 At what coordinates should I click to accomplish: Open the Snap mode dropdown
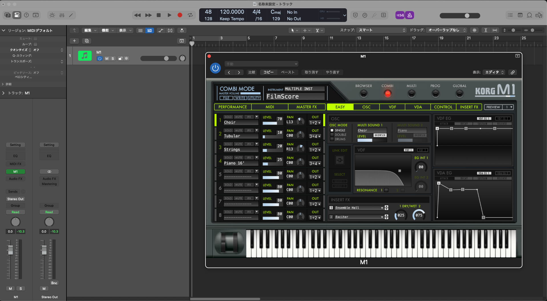coord(382,30)
